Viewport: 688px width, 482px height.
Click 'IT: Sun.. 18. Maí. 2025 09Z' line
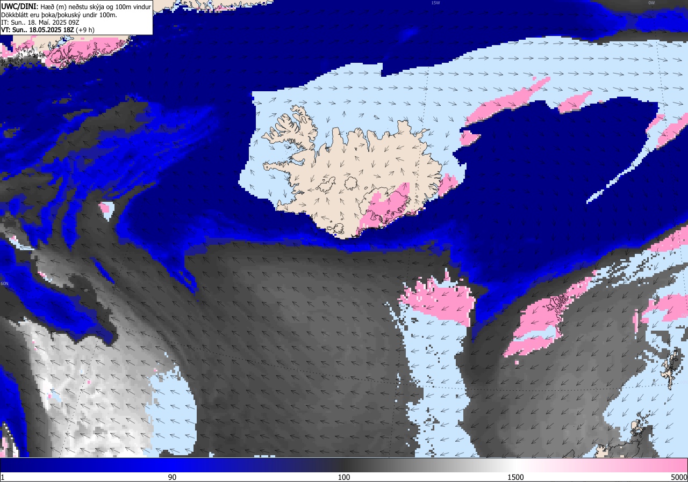[x=40, y=23]
